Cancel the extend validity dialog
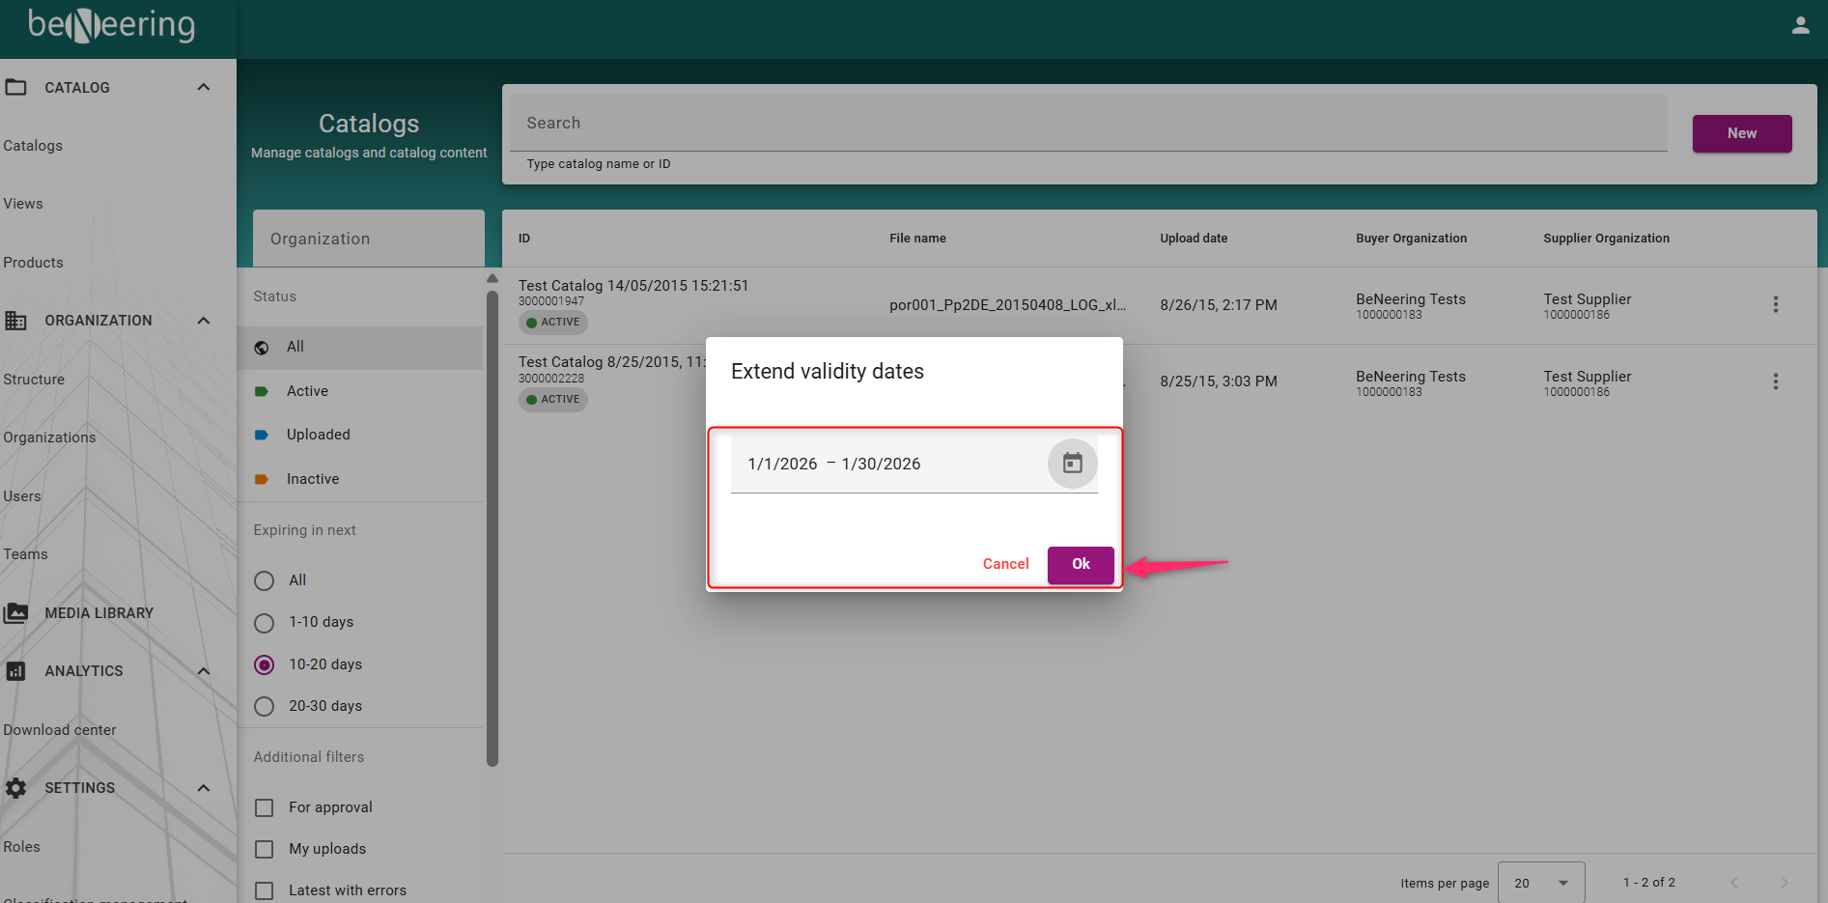The width and height of the screenshot is (1828, 903). (1005, 564)
